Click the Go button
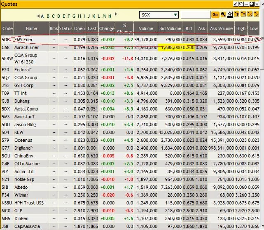Screen dimensions: 264x230 point(215,15)
